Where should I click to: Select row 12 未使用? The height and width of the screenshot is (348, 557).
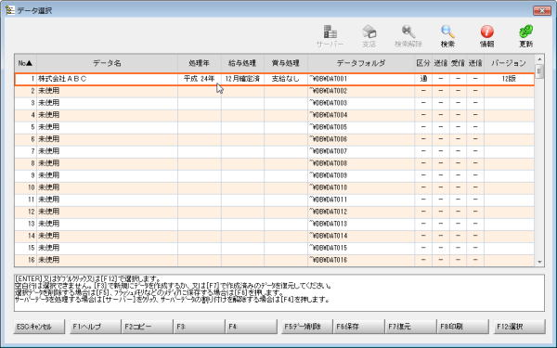[x=274, y=212]
